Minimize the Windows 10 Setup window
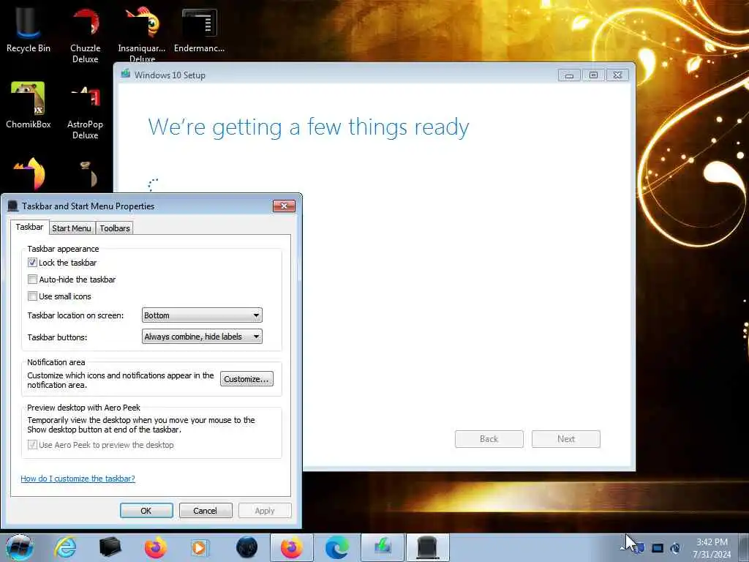This screenshot has width=749, height=562. [x=569, y=75]
